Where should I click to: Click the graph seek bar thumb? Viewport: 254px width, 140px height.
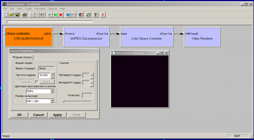(7, 22)
